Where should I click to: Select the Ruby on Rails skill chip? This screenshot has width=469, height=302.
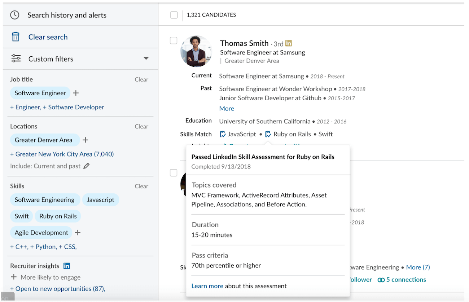click(x=58, y=216)
